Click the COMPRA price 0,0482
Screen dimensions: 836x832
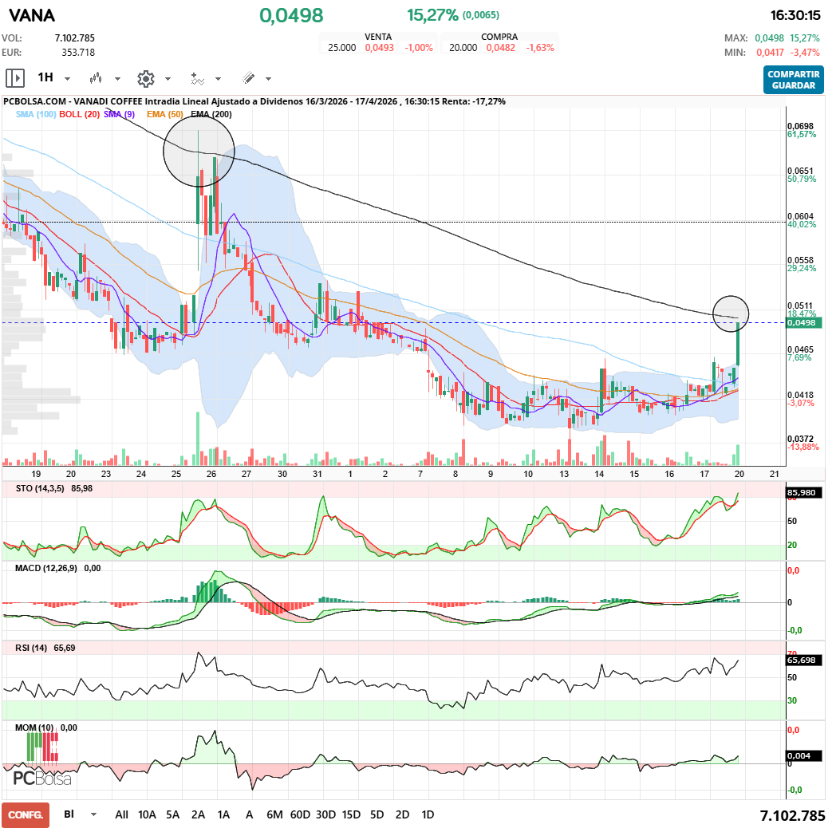501,47
